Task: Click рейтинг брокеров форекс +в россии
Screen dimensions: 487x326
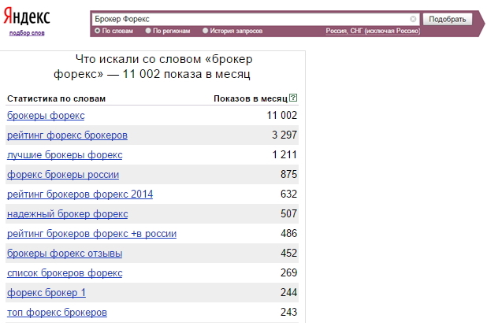Action: tap(91, 234)
